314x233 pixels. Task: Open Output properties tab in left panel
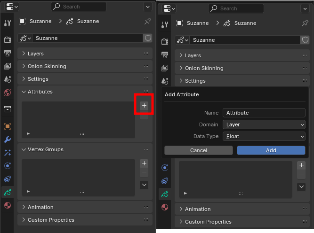click(x=8, y=53)
